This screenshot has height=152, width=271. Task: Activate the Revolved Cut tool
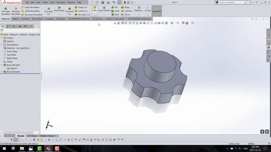tap(69, 11)
